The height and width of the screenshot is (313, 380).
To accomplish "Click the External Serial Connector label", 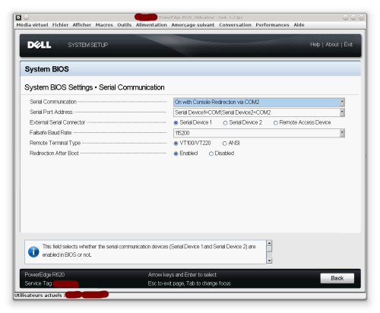I will (x=57, y=122).
